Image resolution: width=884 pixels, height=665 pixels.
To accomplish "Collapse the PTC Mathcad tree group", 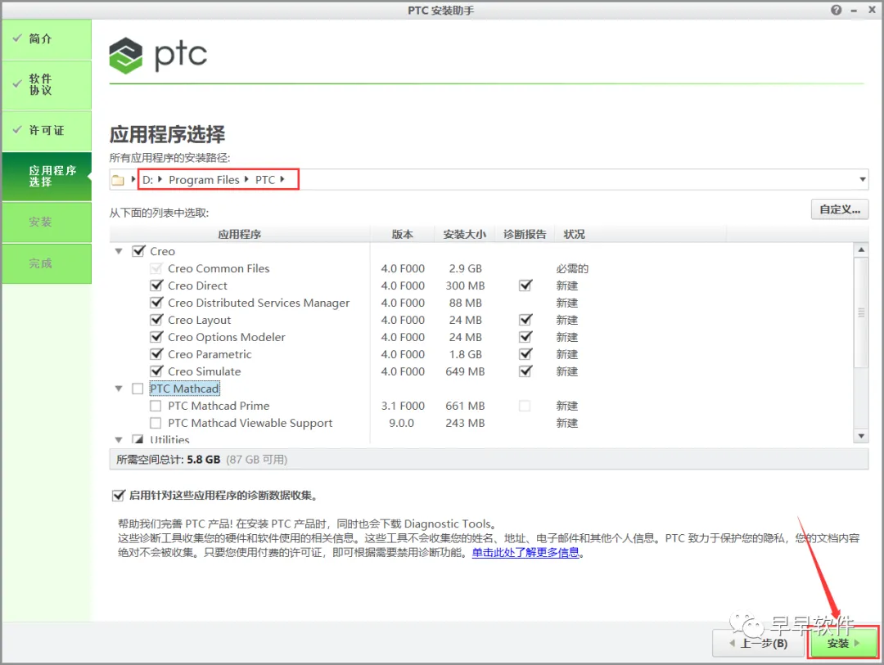I will tap(119, 389).
